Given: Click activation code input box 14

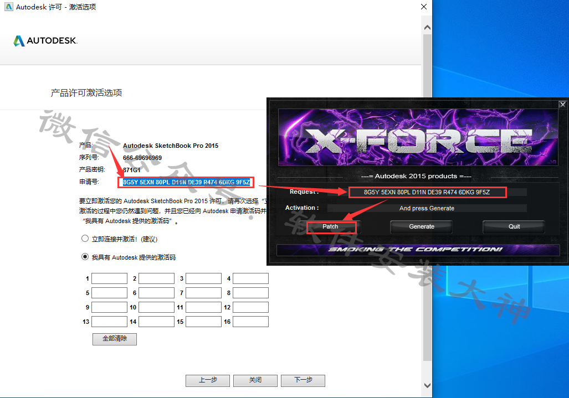Looking at the screenshot, I should [156, 322].
